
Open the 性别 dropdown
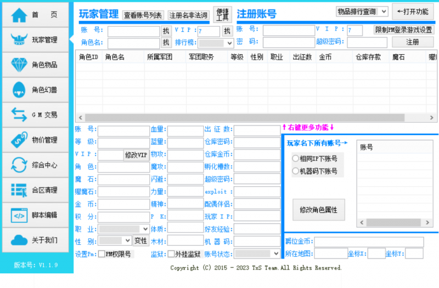coord(115,240)
